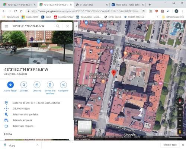Click Añade tu empresa
The width and height of the screenshot is (186, 149).
point(22,120)
